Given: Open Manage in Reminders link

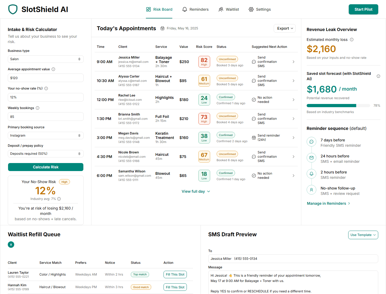Looking at the screenshot, I should coord(328,203).
